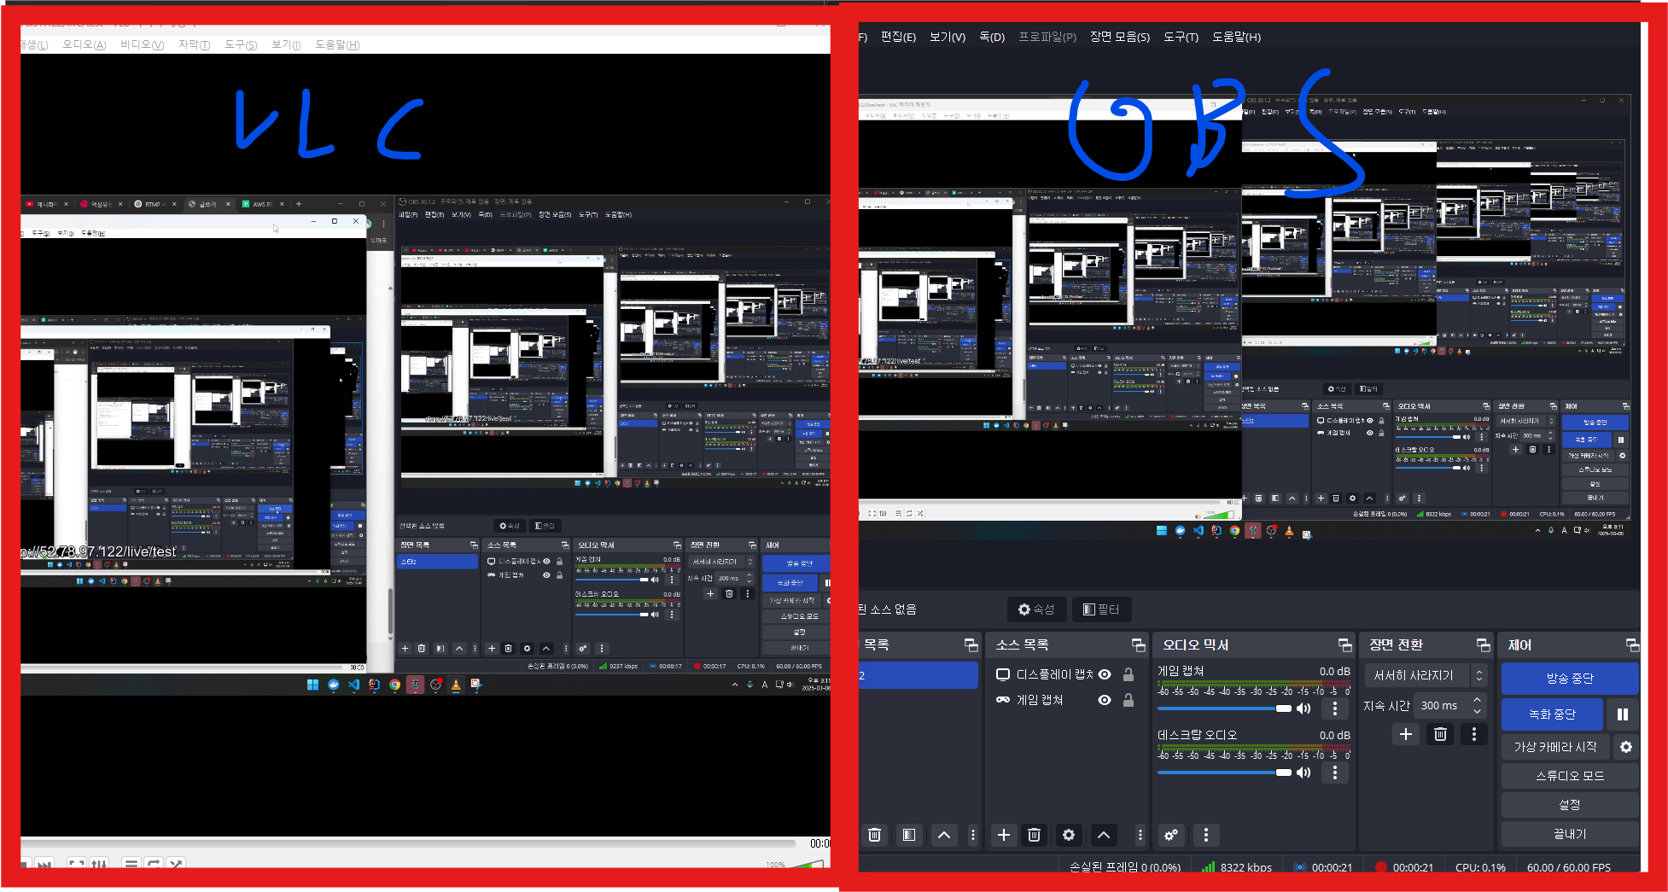The width and height of the screenshot is (1668, 892).
Task: Toggle lock on 디스플레이 캡쳐 source
Action: pos(1129,674)
